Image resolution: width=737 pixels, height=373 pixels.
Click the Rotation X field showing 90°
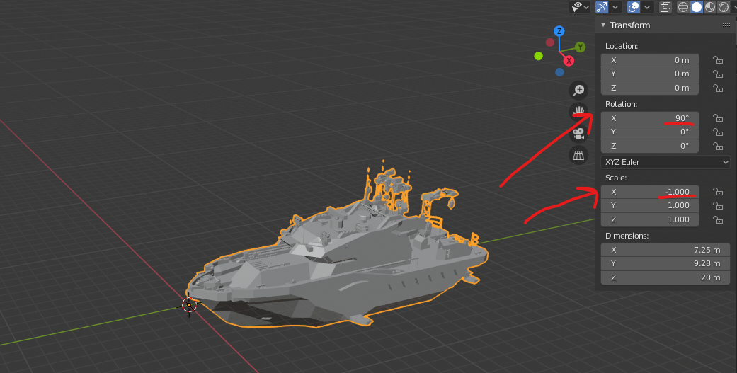point(650,118)
